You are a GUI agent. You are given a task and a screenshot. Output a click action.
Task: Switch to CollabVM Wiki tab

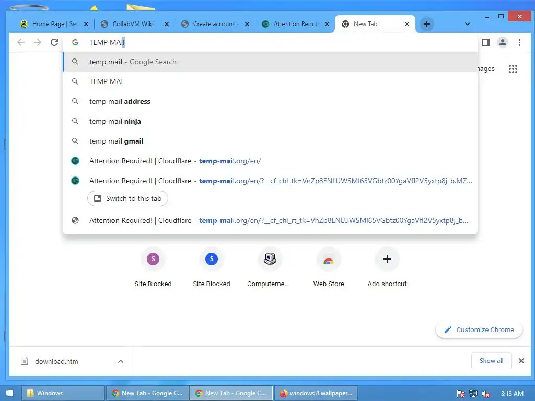point(134,24)
